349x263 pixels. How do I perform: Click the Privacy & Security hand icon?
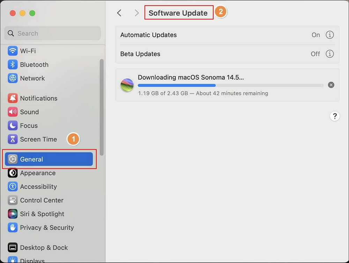pos(13,228)
